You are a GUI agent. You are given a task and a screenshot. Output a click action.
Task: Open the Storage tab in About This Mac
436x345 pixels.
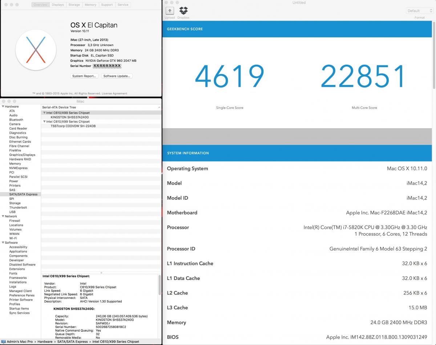[74, 5]
